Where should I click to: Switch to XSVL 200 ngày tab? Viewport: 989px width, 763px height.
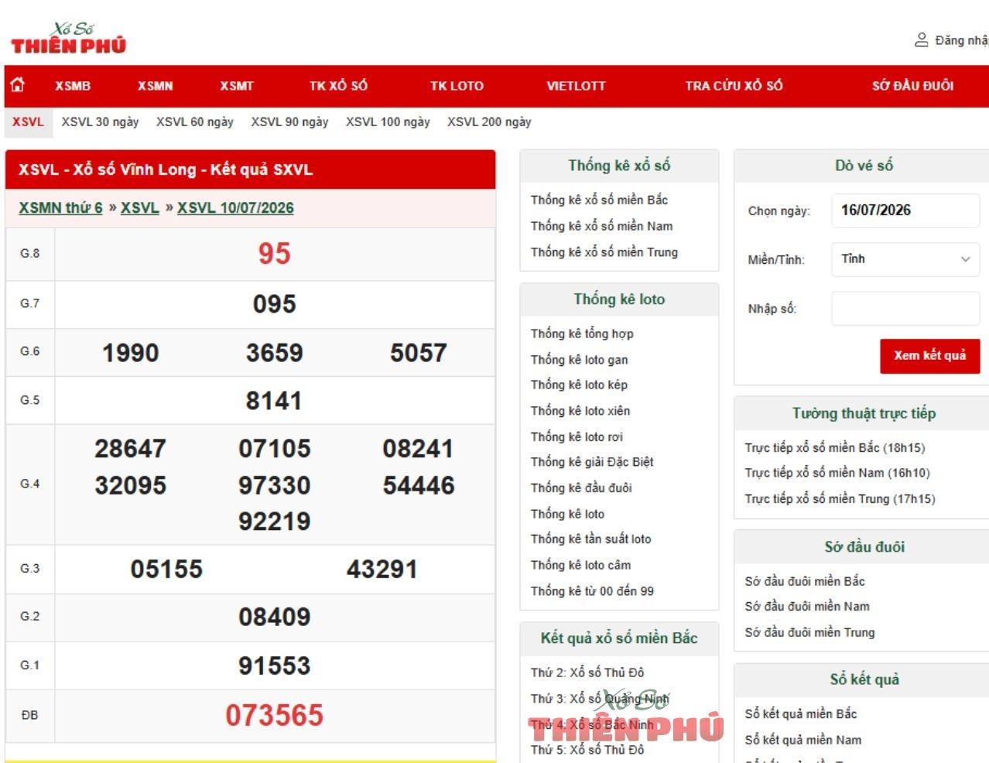489,121
